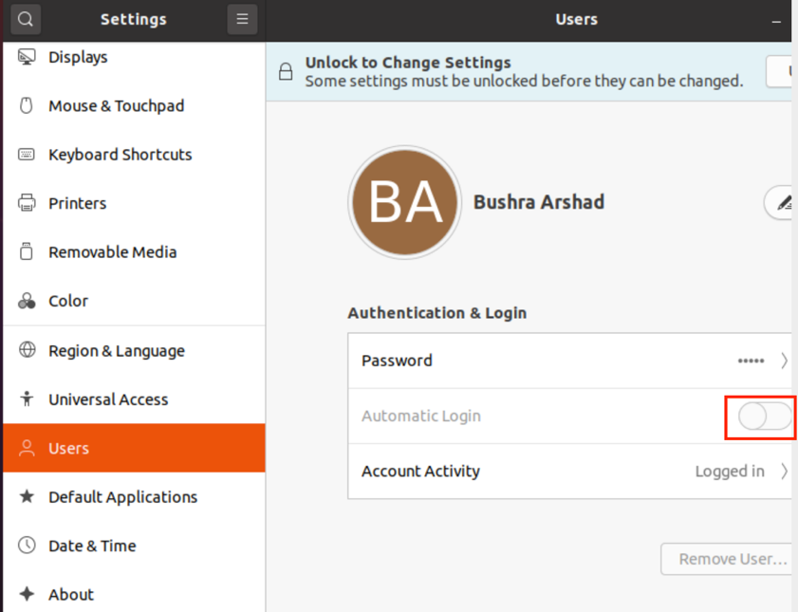Screen dimensions: 798x612
Task: Click the search icon in Settings header
Action: [x=26, y=19]
